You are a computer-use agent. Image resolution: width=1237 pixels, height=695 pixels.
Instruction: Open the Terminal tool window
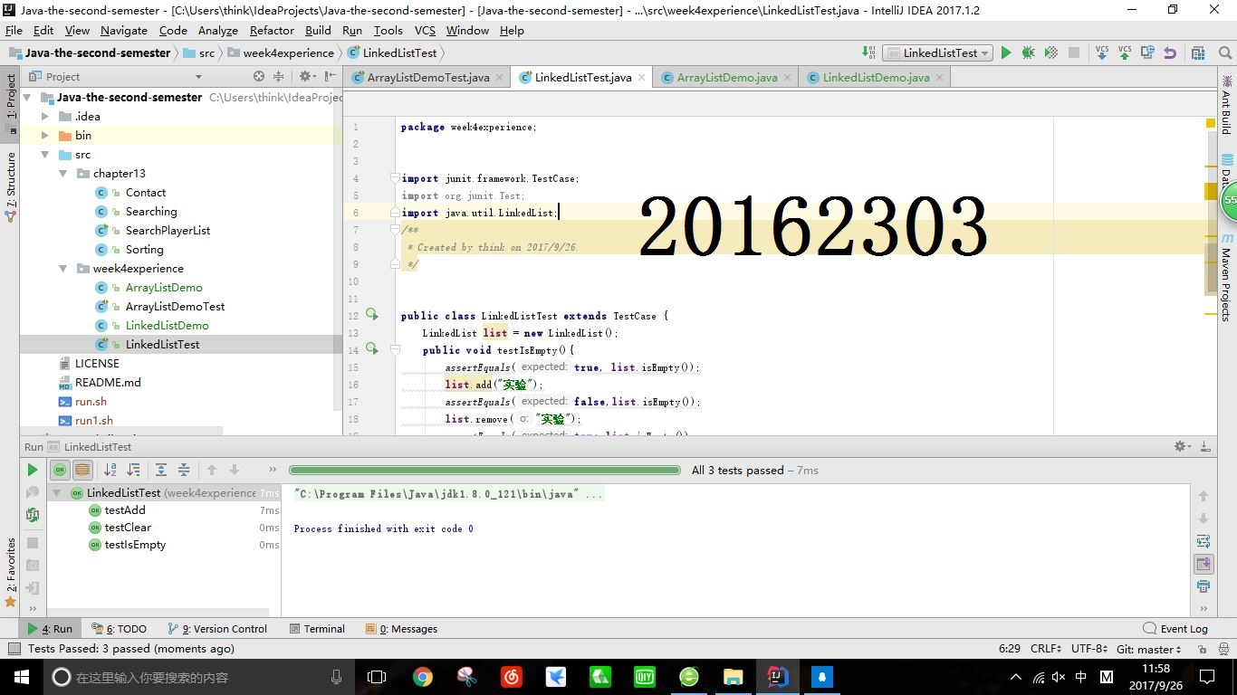(x=317, y=629)
